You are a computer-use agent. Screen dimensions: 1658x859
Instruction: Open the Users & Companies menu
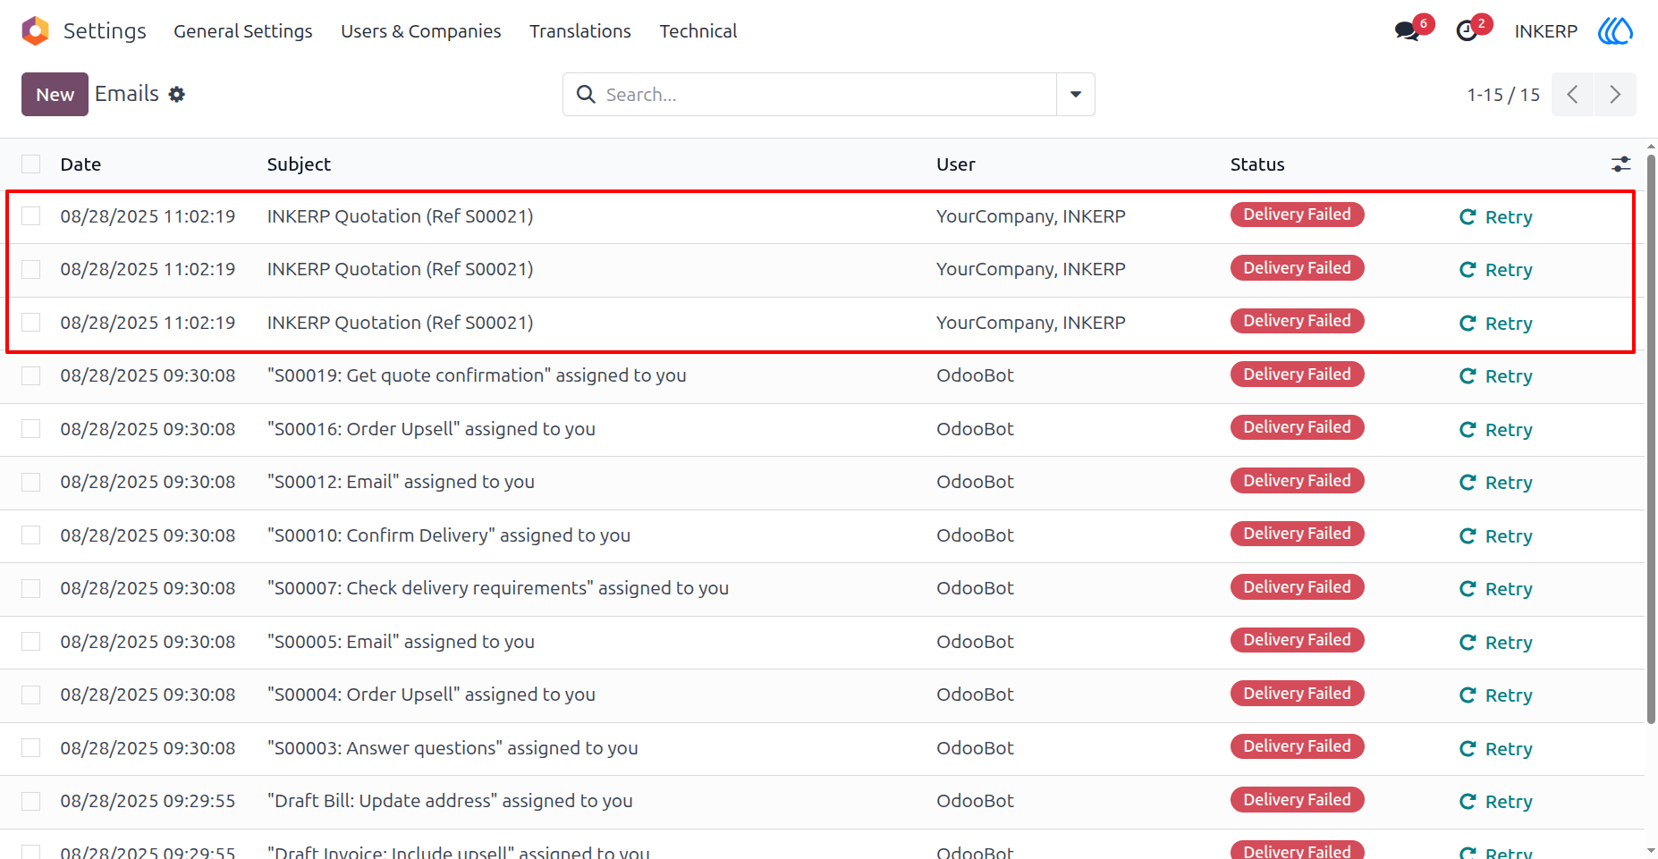[421, 31]
